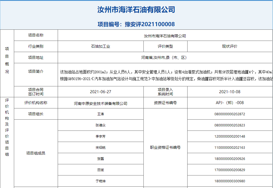
Task: Click team member 李宇芳
Action: coord(100,137)
